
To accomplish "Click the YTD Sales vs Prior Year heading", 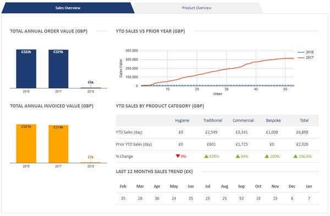I will click(150, 31).
